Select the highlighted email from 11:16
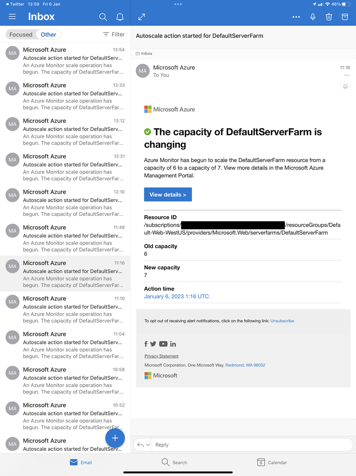The height and width of the screenshot is (476, 356). click(65, 273)
